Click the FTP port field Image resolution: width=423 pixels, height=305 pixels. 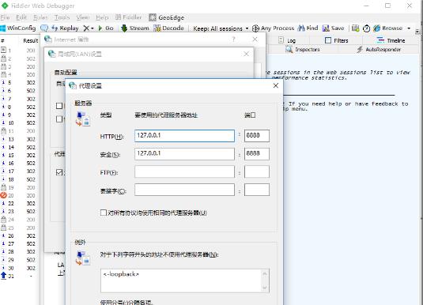click(x=257, y=171)
